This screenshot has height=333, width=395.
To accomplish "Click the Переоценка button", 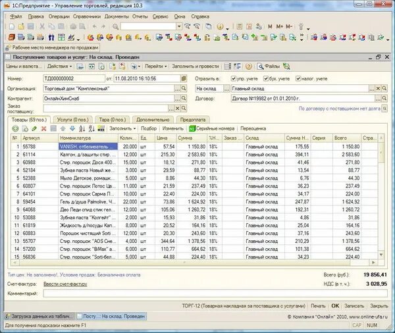I will [x=253, y=129].
